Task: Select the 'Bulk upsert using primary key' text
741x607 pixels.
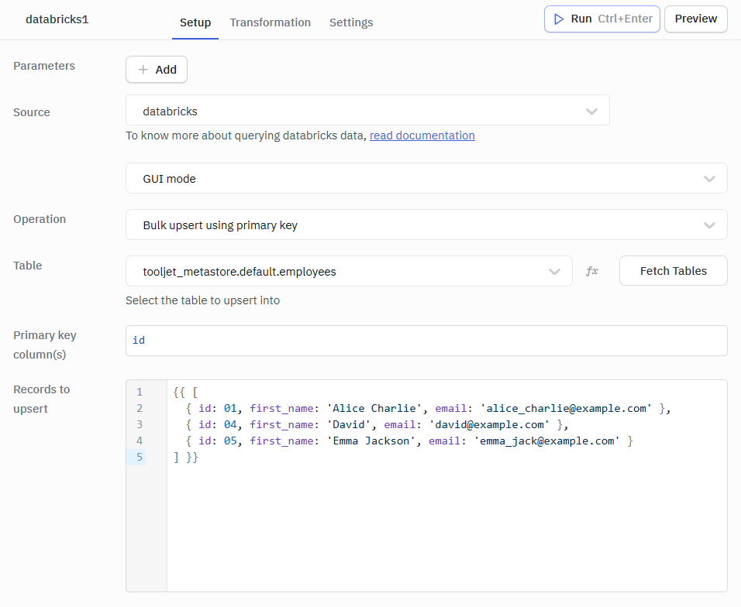Action: pos(220,225)
